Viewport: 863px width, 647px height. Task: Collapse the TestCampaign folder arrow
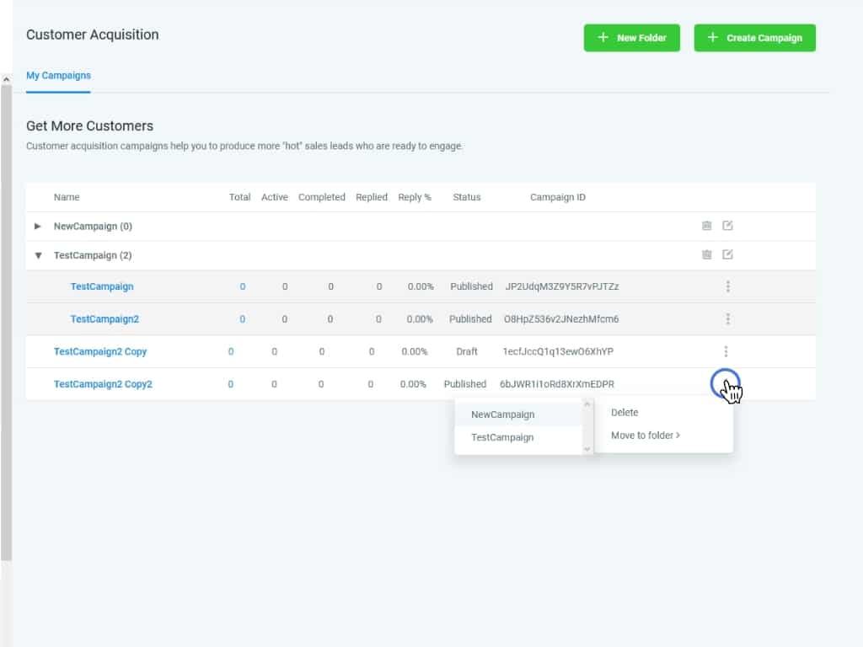point(38,255)
